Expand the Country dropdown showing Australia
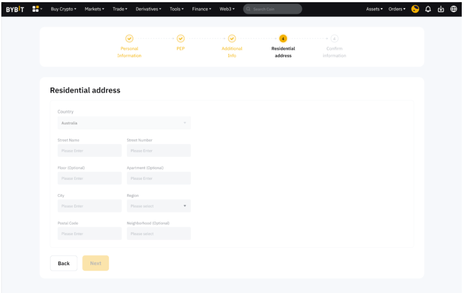464x293 pixels. coord(124,123)
